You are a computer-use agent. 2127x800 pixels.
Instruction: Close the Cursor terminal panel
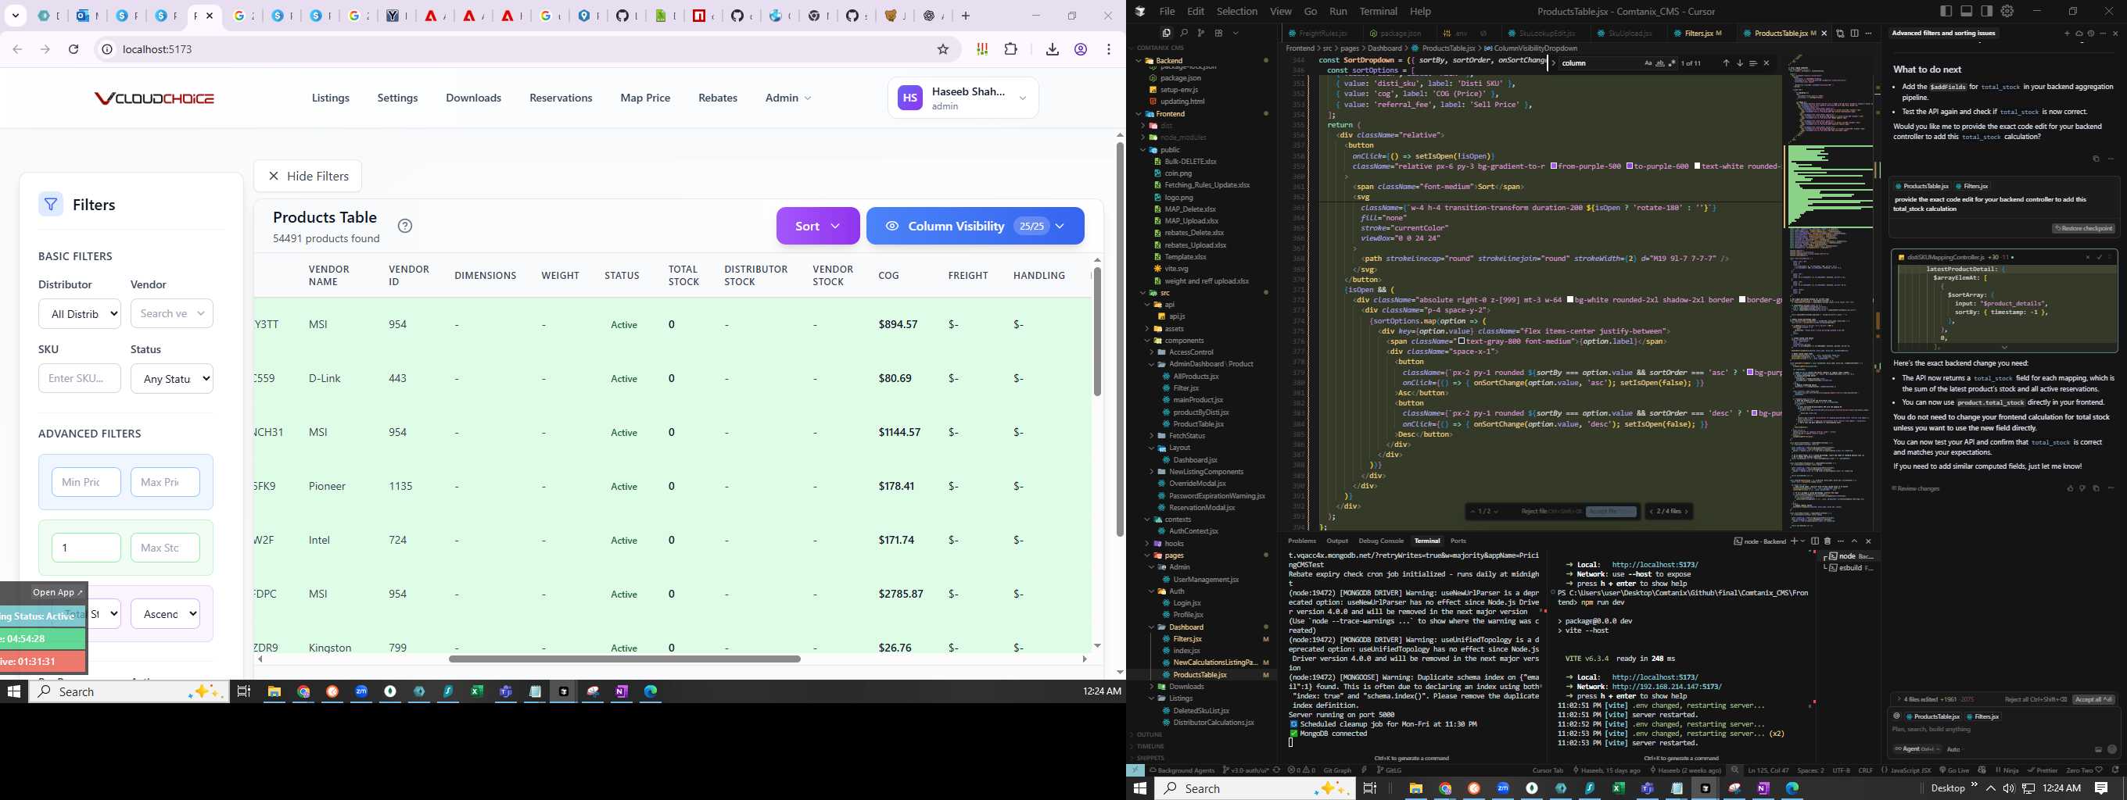tap(1869, 541)
